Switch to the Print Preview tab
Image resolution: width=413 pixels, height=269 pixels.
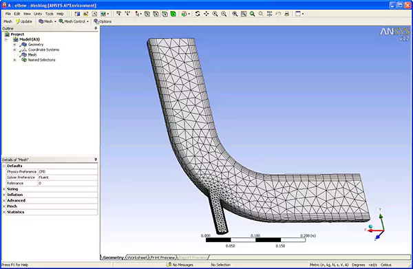(x=162, y=257)
